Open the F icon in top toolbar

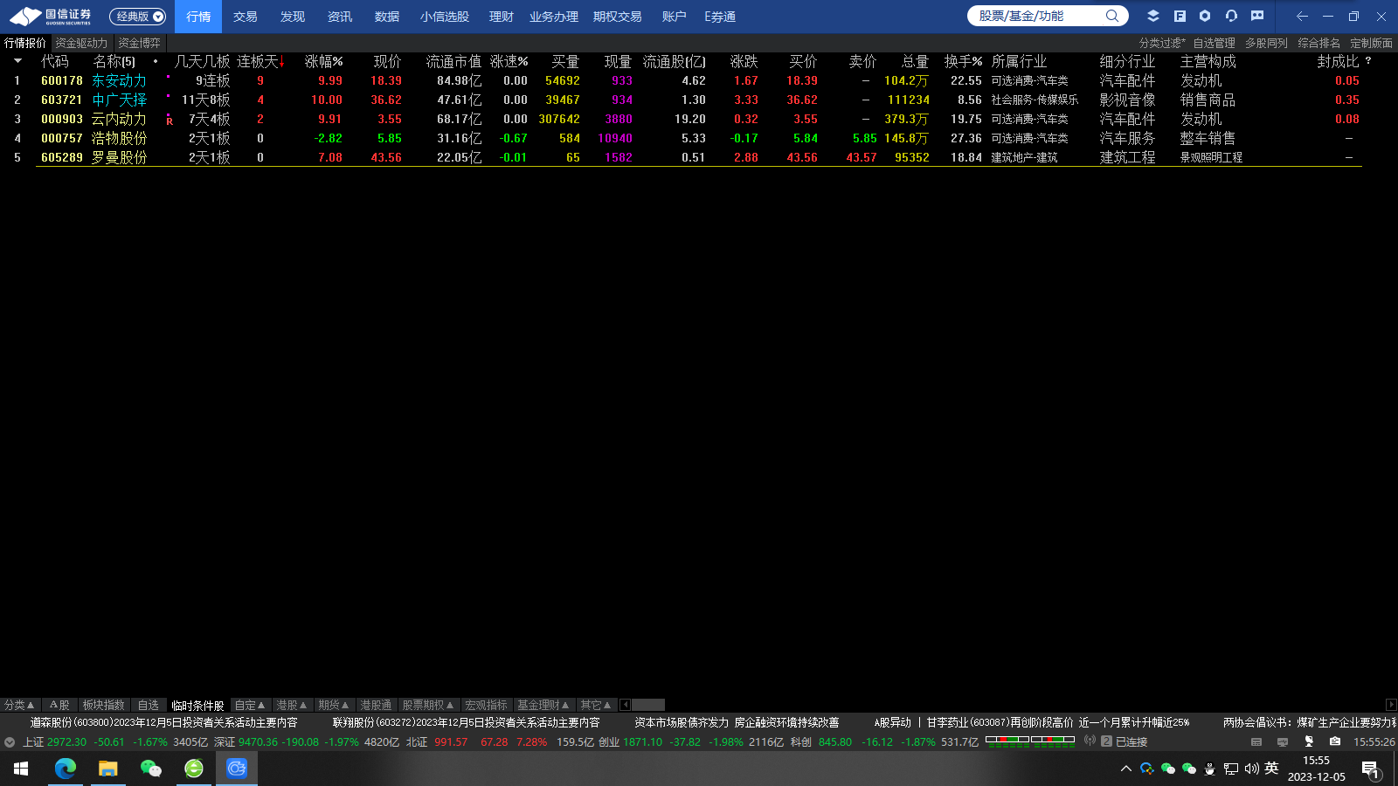pos(1180,16)
